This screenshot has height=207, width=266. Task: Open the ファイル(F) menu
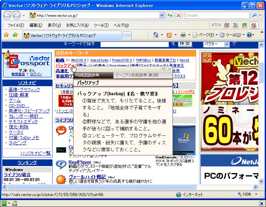point(16,25)
